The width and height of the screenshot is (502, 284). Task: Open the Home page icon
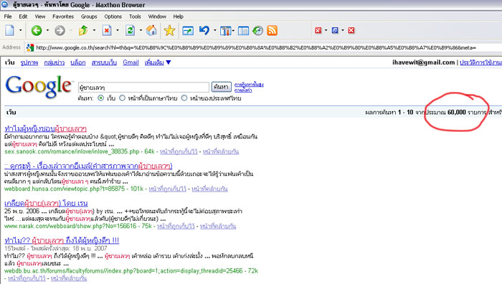[x=151, y=30]
